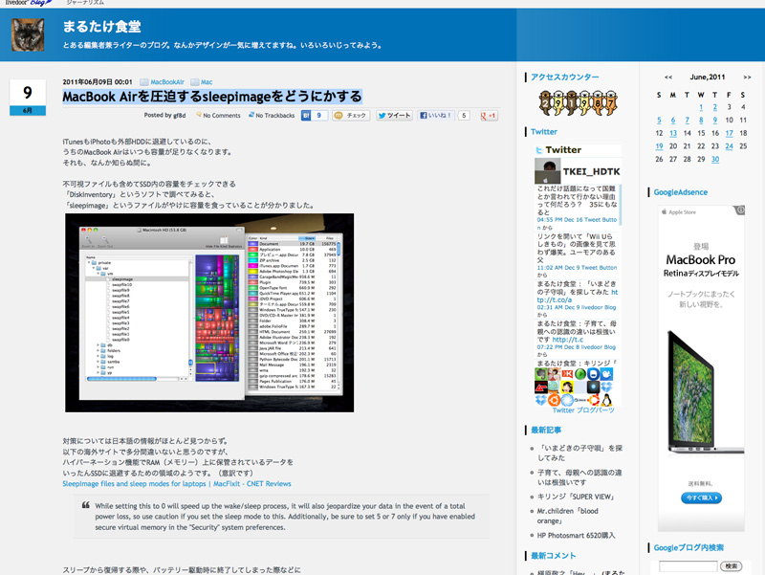Click the Google blog search input field
The image size is (765, 575).
[688, 566]
